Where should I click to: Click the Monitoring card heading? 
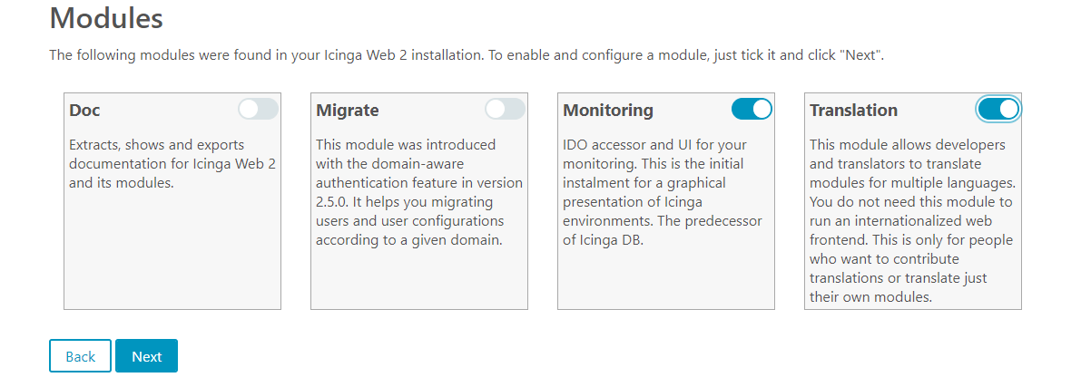[x=608, y=111]
